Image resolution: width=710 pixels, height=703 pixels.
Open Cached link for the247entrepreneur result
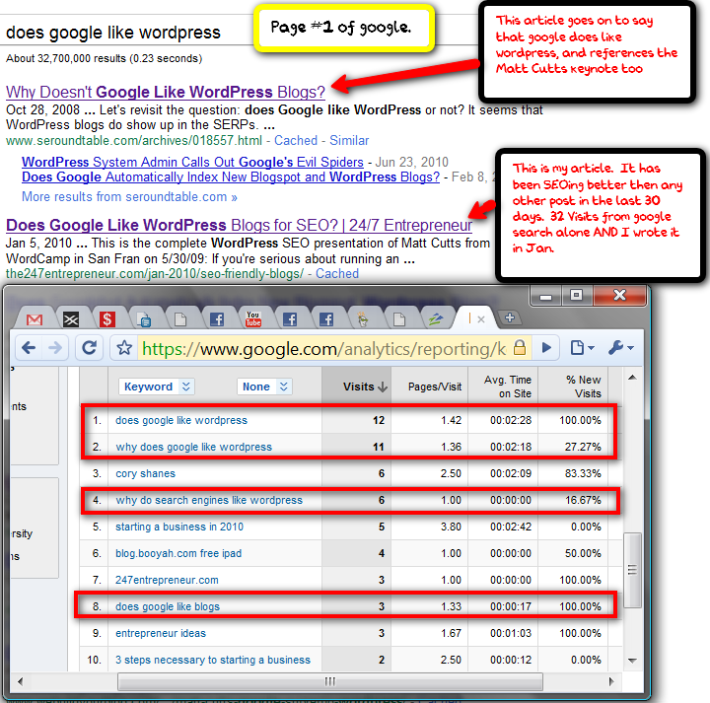337,274
